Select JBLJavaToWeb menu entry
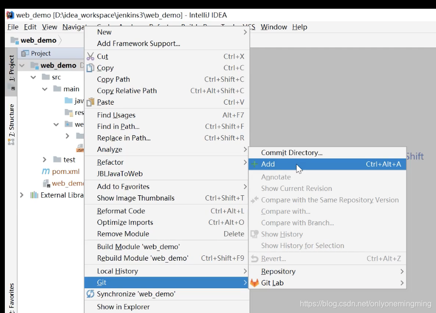This screenshot has height=313, width=436. pyautogui.click(x=167, y=173)
